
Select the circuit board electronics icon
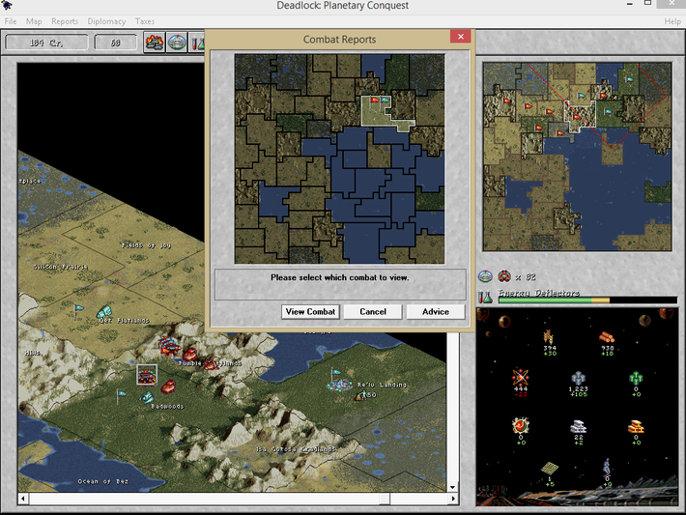pos(549,469)
